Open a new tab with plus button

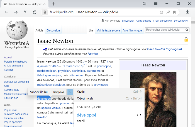pyautogui.click(x=53, y=4)
